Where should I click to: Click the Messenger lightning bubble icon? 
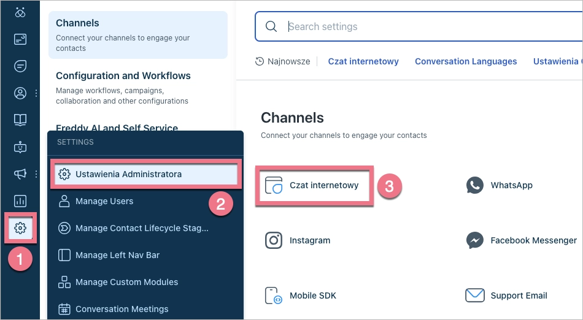tap(475, 240)
